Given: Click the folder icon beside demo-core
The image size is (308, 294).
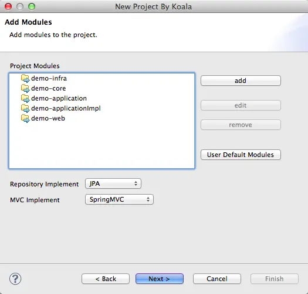Looking at the screenshot, I should click(x=25, y=88).
